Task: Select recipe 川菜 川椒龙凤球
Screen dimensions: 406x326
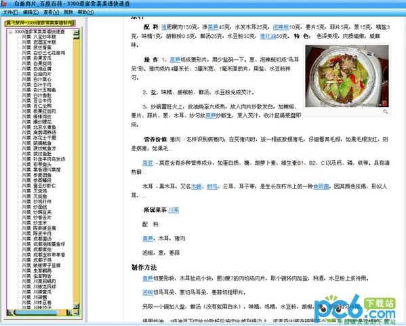Action: (x=39, y=287)
